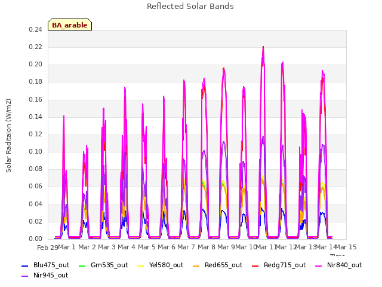Click the Mar 4 x-axis date label
The width and height of the screenshot is (382, 287).
127,247
